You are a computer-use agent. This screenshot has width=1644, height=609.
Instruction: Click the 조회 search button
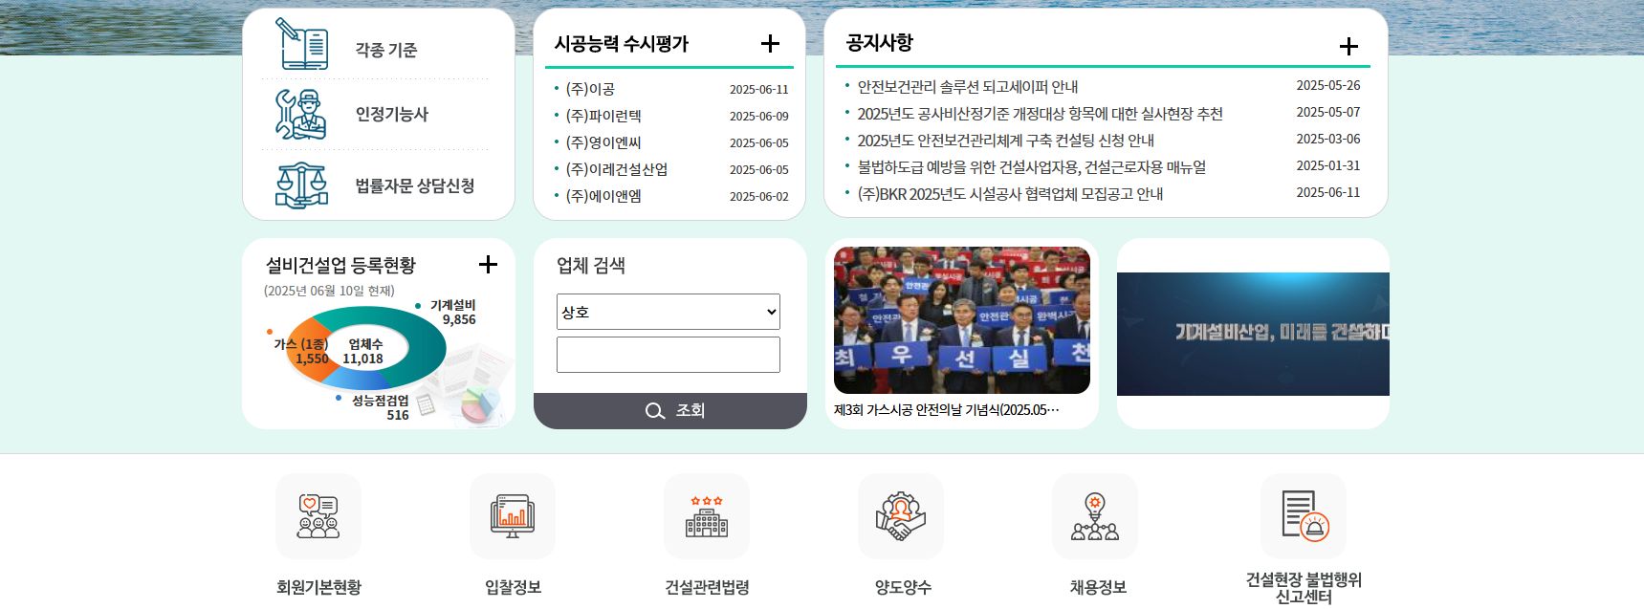coord(670,411)
